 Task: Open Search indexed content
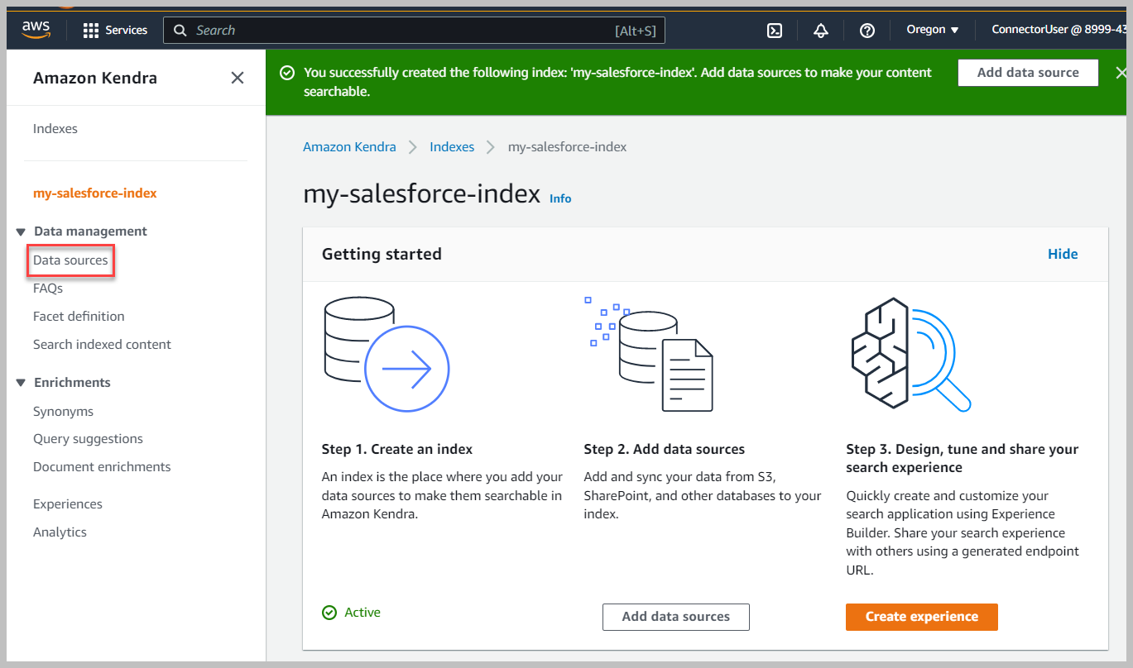point(102,345)
